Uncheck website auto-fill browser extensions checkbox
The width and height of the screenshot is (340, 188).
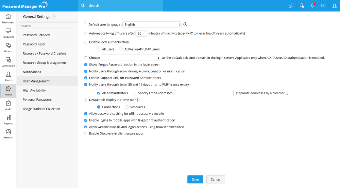tap(86, 127)
